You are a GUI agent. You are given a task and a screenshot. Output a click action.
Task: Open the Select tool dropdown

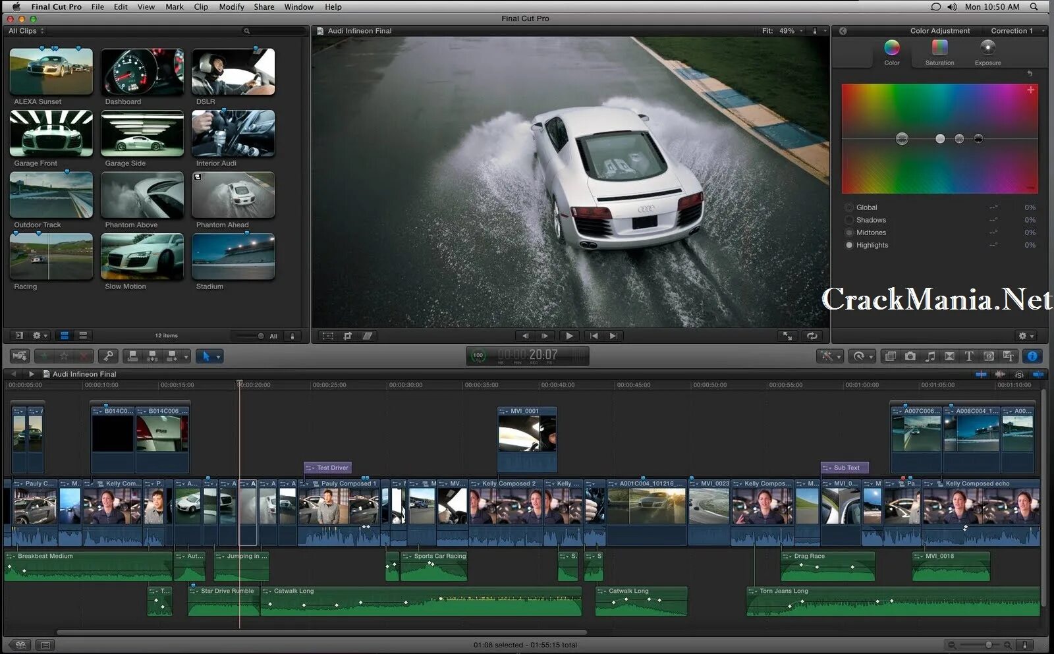coord(210,356)
